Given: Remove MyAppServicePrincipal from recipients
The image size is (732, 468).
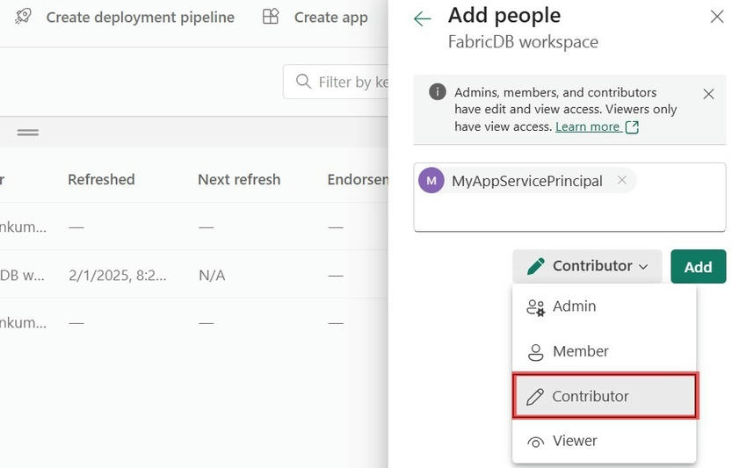Looking at the screenshot, I should (x=622, y=180).
